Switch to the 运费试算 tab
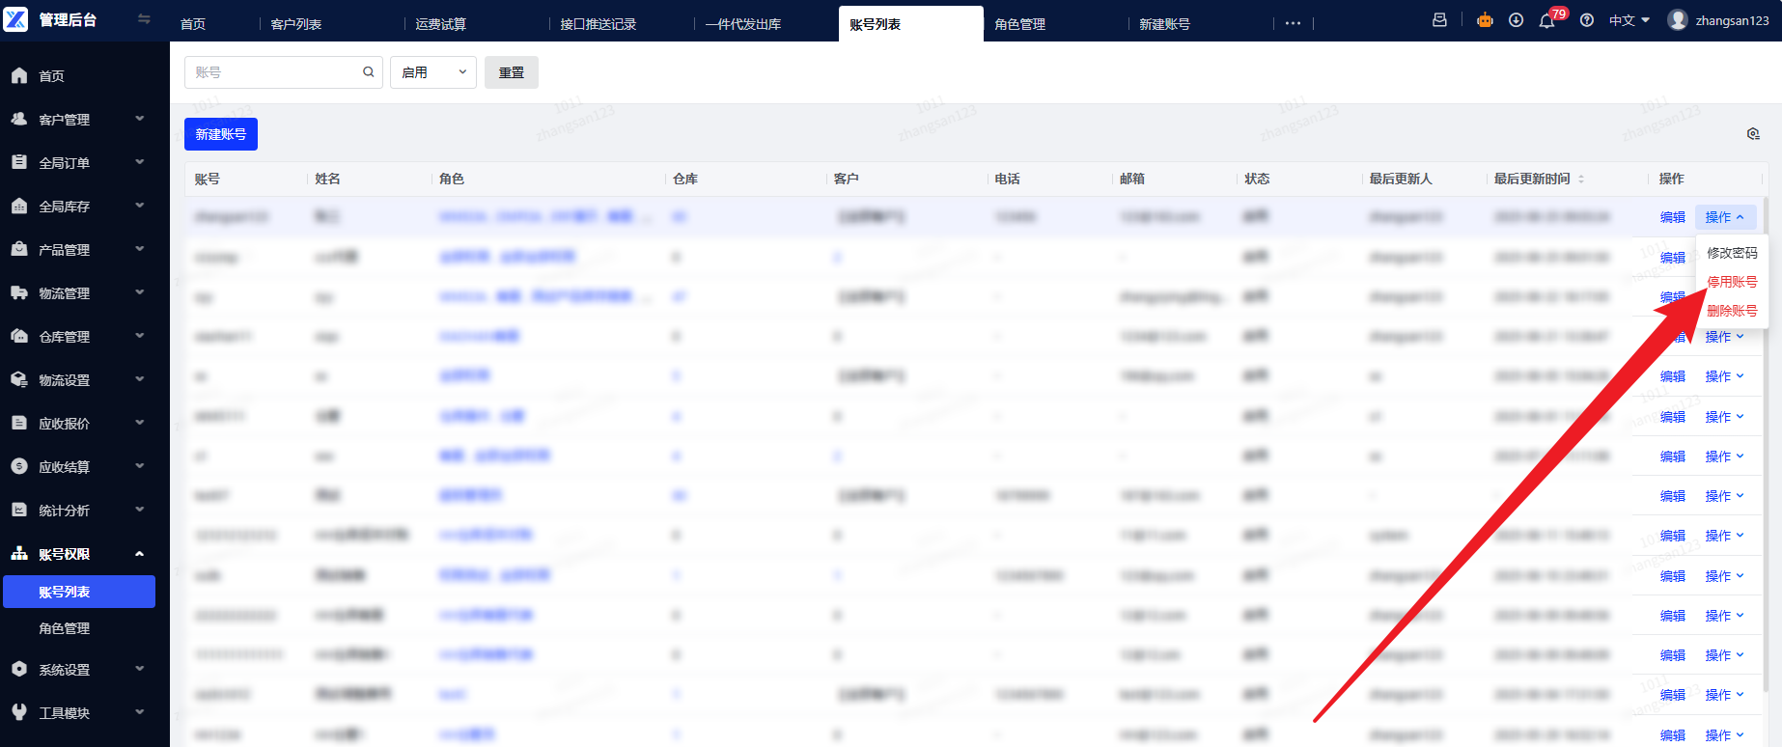 tap(441, 24)
